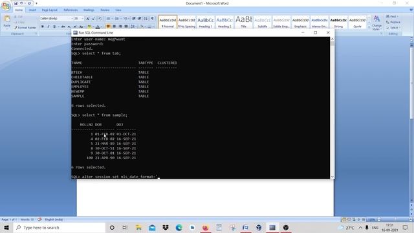Click Redo in Quick Access toolbar
The image size is (414, 233).
point(29,3)
